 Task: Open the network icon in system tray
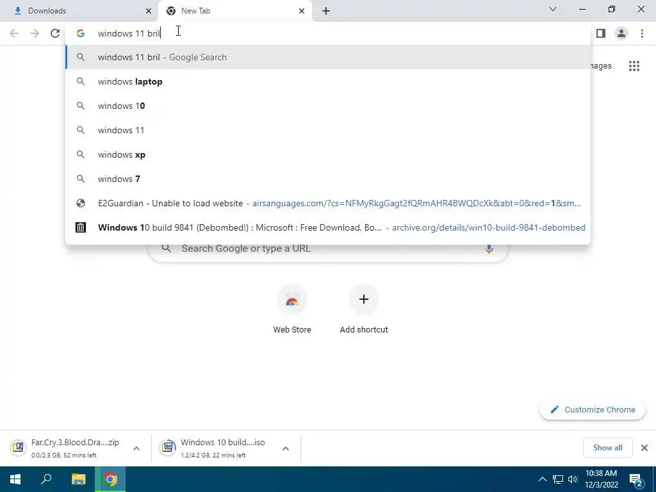tap(558, 479)
